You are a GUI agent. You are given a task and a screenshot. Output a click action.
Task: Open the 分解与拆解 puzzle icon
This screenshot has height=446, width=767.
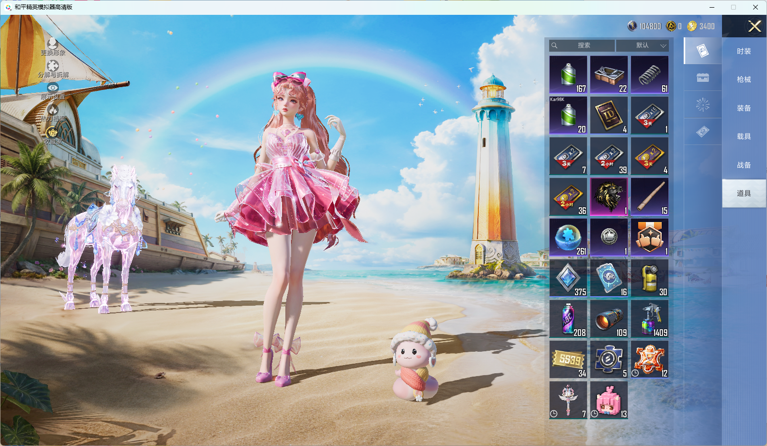53,66
